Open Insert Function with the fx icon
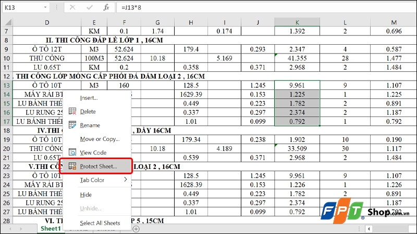Image resolution: width=417 pixels, height=234 pixels. (106, 7)
